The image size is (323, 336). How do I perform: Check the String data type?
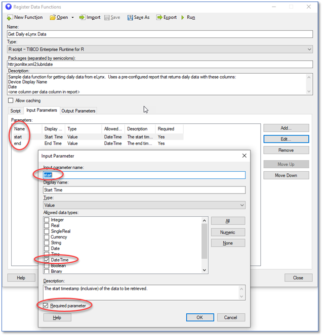pos(47,243)
